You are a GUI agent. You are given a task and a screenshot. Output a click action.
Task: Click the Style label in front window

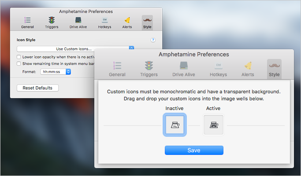[x=274, y=74]
